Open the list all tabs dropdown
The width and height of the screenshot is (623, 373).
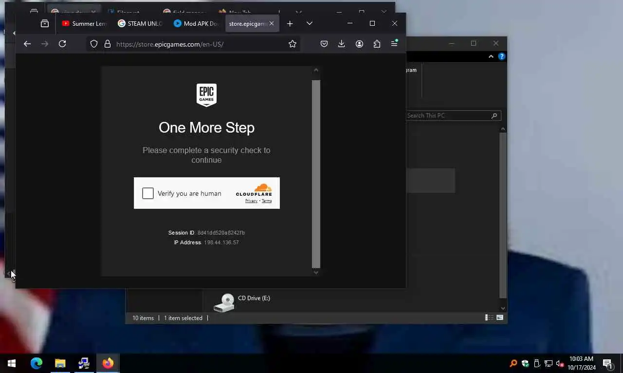click(310, 23)
